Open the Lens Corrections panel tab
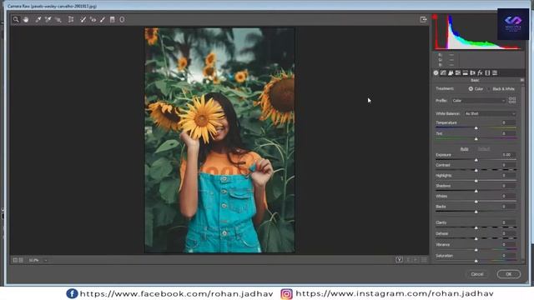 click(x=473, y=72)
